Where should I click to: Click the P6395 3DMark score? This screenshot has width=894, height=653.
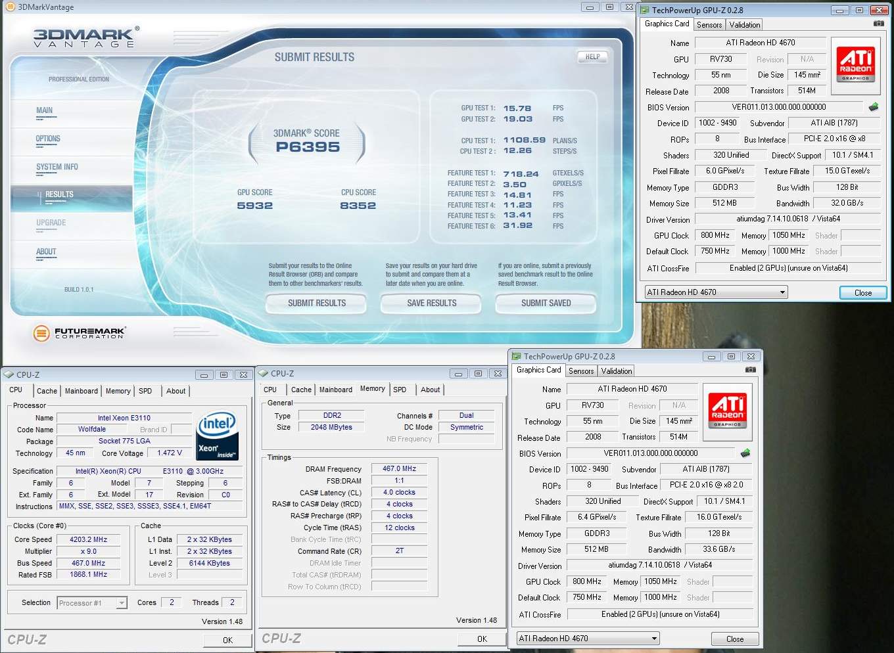pos(308,147)
